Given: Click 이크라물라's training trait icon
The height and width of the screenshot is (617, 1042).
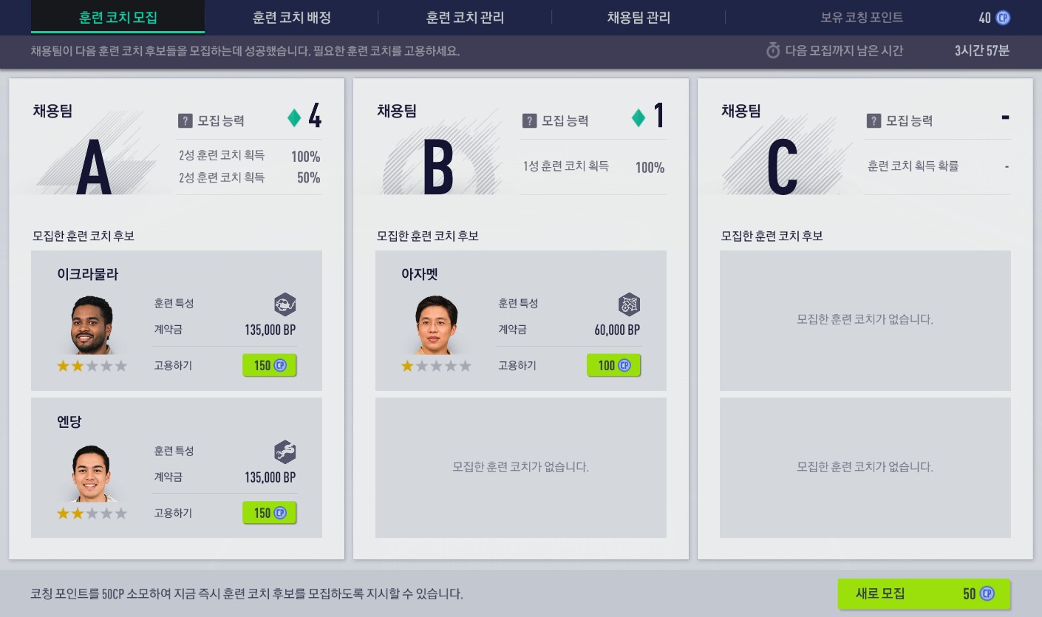Looking at the screenshot, I should [285, 304].
